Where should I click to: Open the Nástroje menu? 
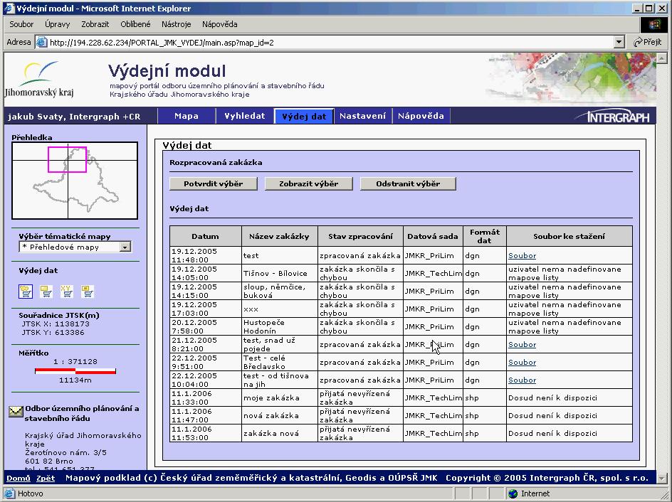(176, 24)
